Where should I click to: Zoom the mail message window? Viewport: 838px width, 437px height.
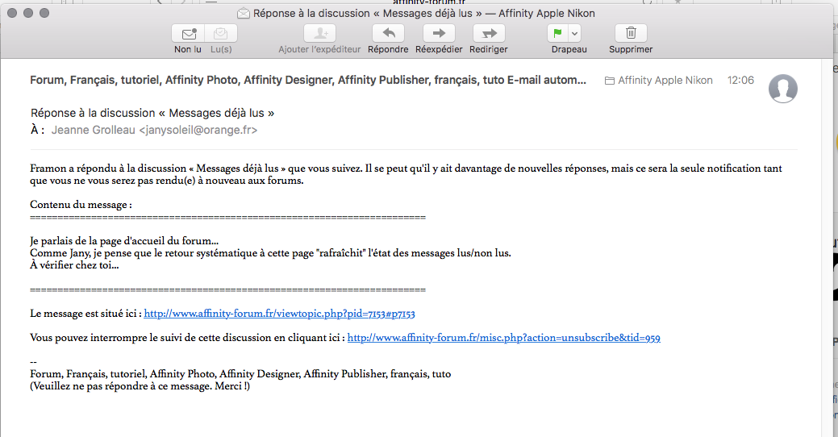click(x=44, y=13)
